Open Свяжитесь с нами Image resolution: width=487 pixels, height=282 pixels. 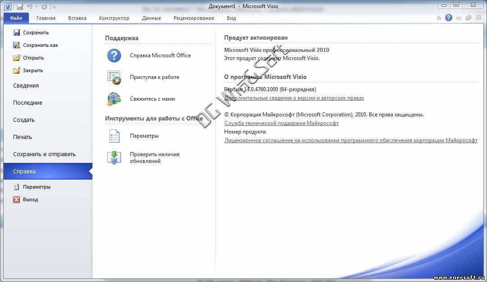(152, 99)
